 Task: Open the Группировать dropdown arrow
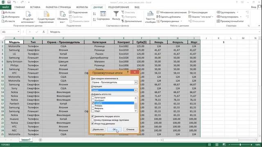click(237, 13)
